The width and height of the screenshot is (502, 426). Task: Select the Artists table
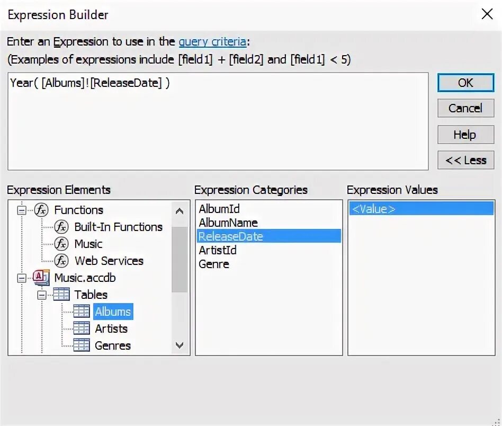pos(111,329)
